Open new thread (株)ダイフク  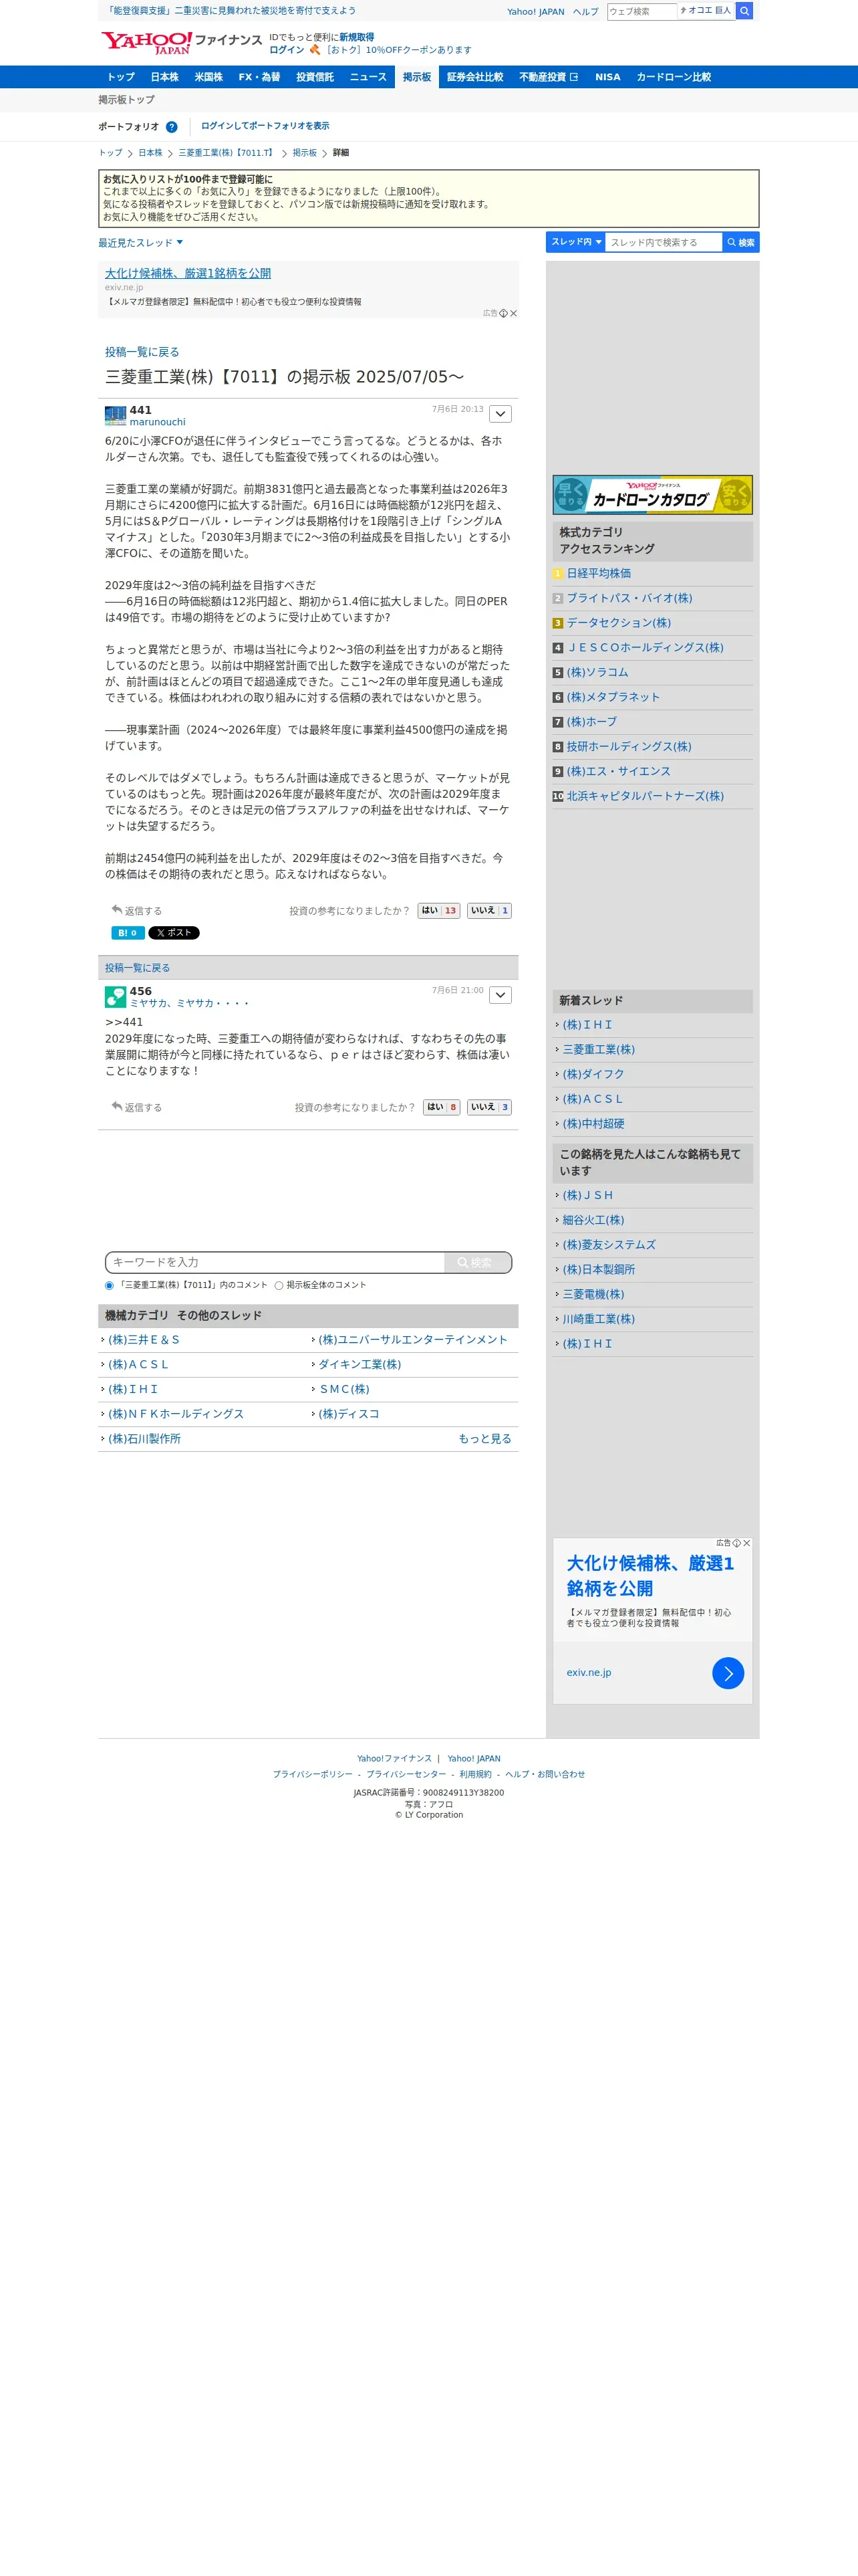(593, 1074)
